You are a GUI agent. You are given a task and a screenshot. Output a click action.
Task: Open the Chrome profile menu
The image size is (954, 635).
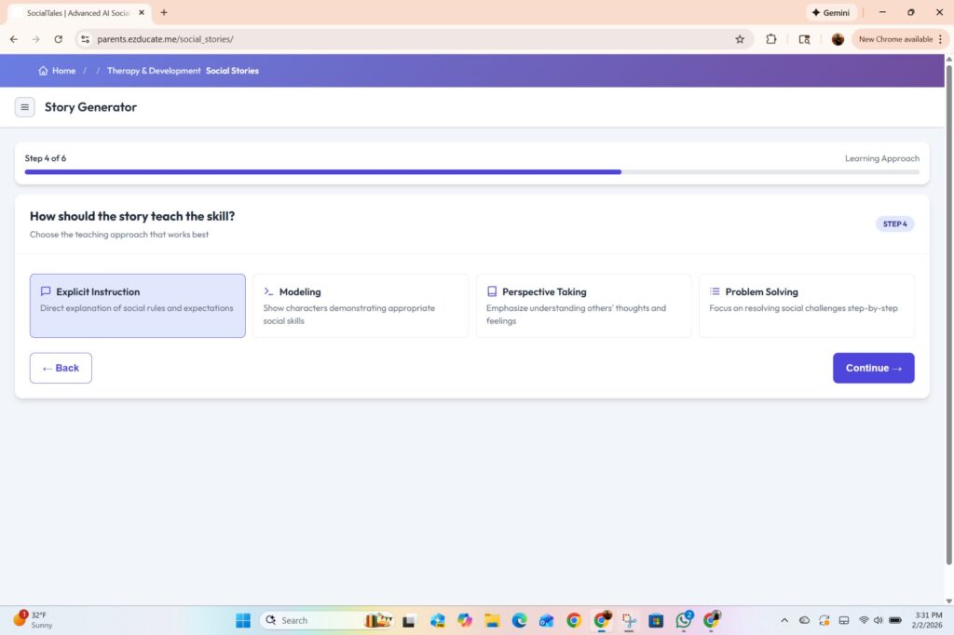[x=837, y=39]
